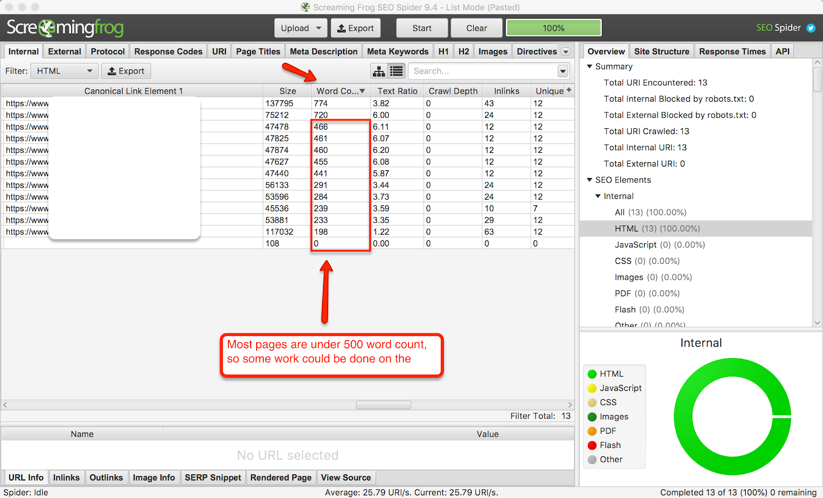The height and width of the screenshot is (498, 823).
Task: Select Images (0) in the Internal tree
Action: (653, 277)
